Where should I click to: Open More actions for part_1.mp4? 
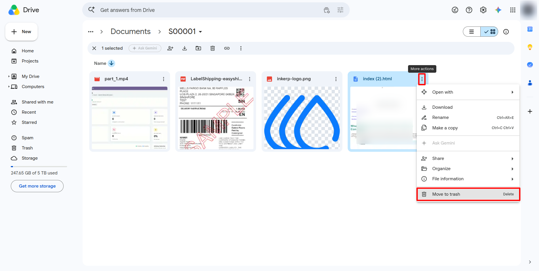pyautogui.click(x=164, y=79)
